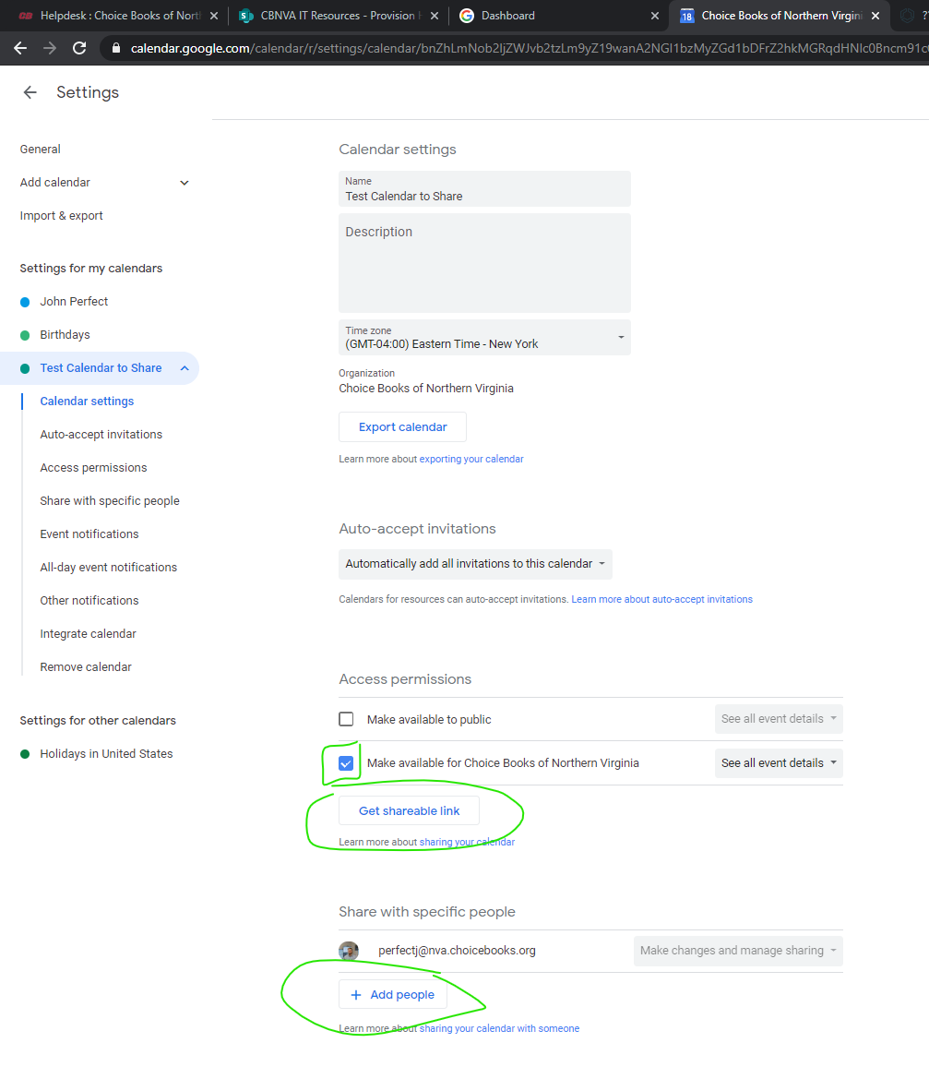Click Birthdays calendar color dot
The height and width of the screenshot is (1079, 929).
click(25, 335)
